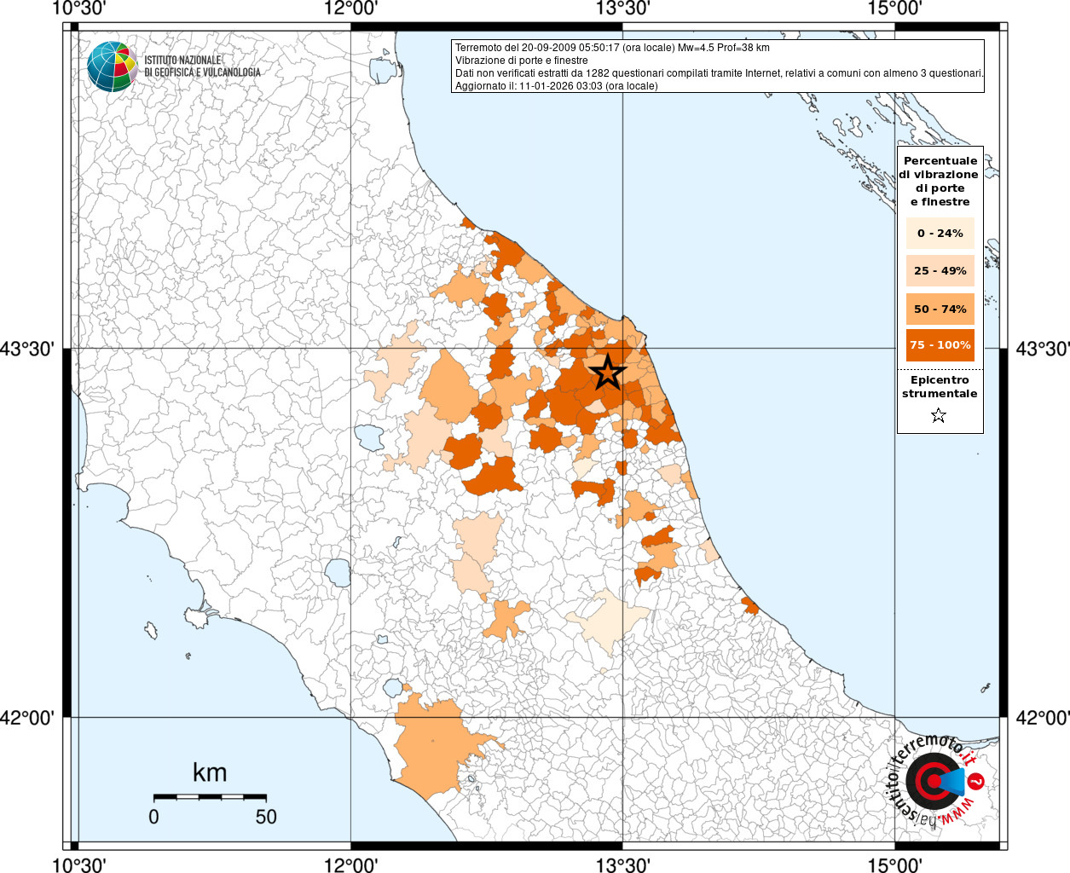Click Lake Trasimeno on the map

[370, 436]
